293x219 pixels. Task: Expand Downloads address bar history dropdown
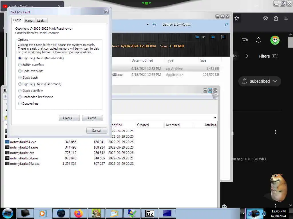point(148,25)
